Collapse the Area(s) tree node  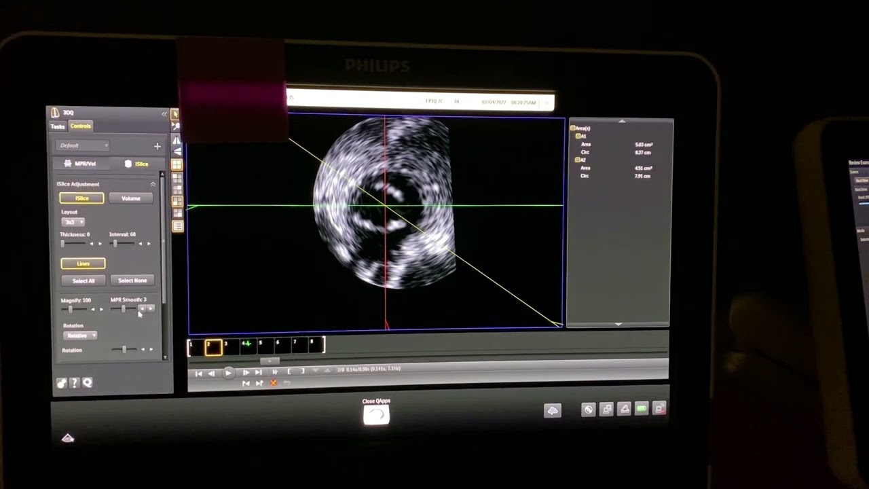(572, 128)
